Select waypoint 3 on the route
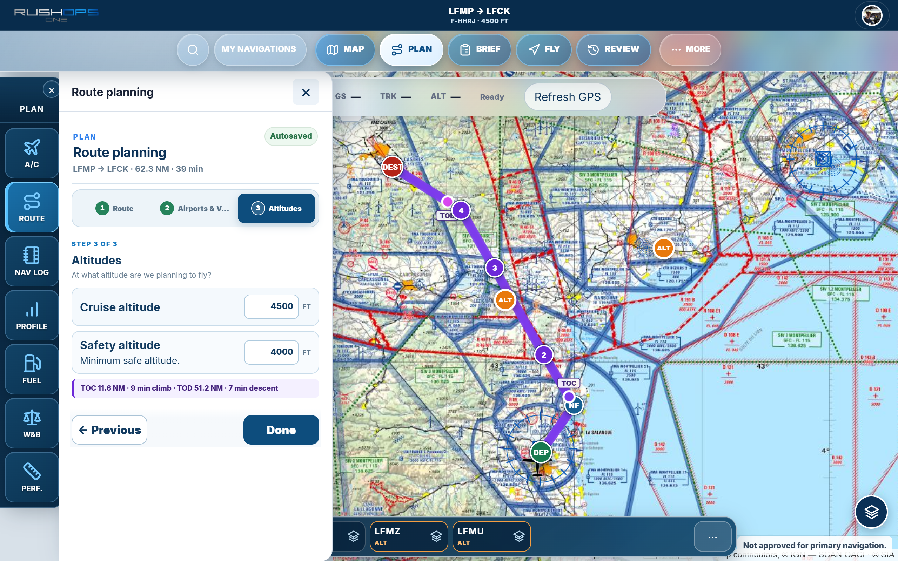This screenshot has width=898, height=561. [x=495, y=268]
